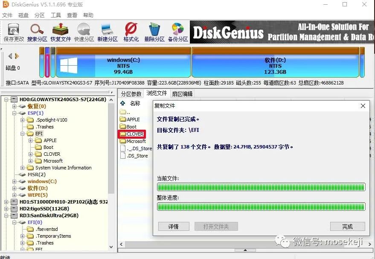Switch to the 分区参数 (Partition Parameters) tab

click(131, 93)
